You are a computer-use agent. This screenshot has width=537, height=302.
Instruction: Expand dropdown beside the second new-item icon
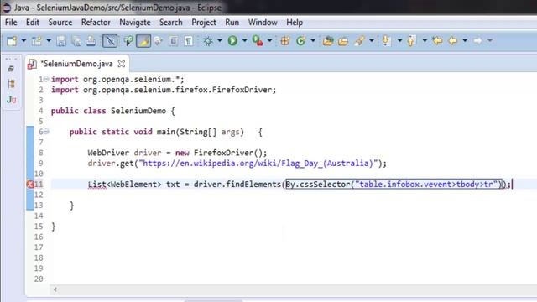click(49, 41)
